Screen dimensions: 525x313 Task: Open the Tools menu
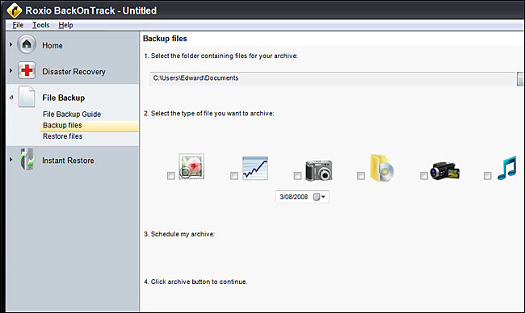tap(41, 25)
